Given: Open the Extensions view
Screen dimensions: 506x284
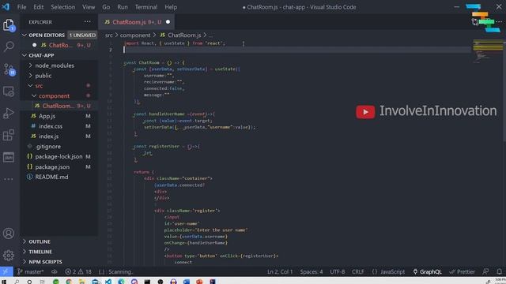Looking at the screenshot, I should [x=9, y=135].
